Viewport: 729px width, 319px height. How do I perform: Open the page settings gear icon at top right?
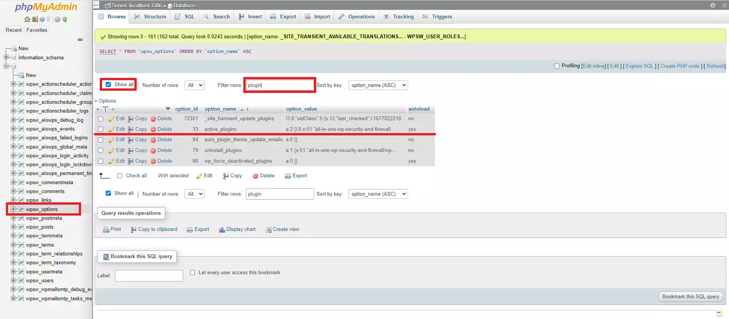(713, 5)
